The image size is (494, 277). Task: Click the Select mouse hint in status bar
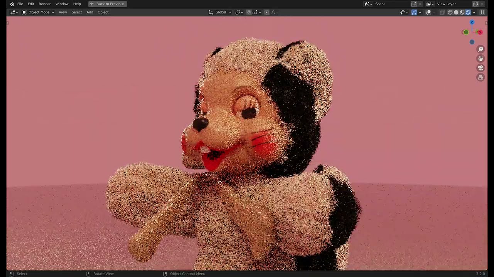pos(18,274)
